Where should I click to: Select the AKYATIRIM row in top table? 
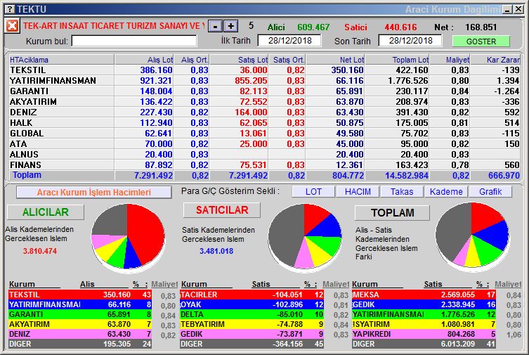(264, 101)
